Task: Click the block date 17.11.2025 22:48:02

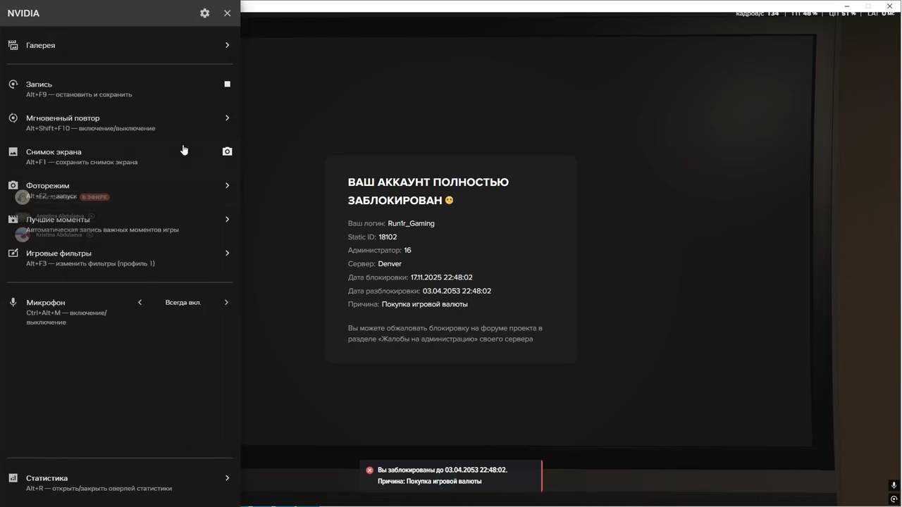Action: (442, 277)
